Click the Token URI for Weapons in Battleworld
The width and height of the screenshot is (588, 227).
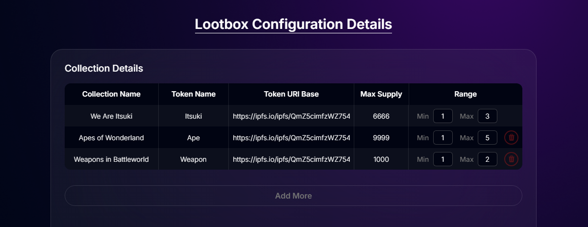click(x=292, y=159)
